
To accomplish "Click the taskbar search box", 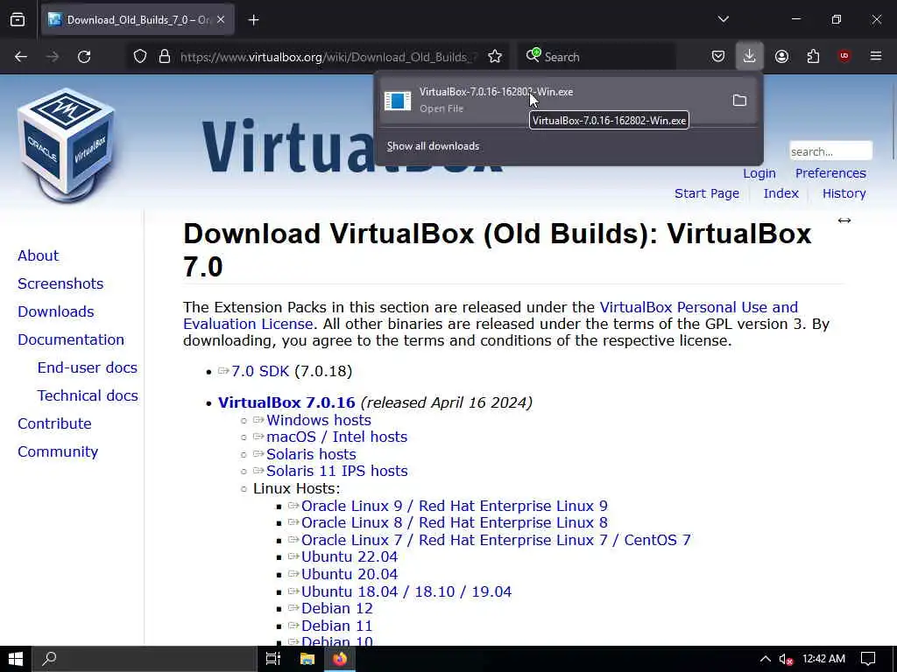I will tap(144, 659).
